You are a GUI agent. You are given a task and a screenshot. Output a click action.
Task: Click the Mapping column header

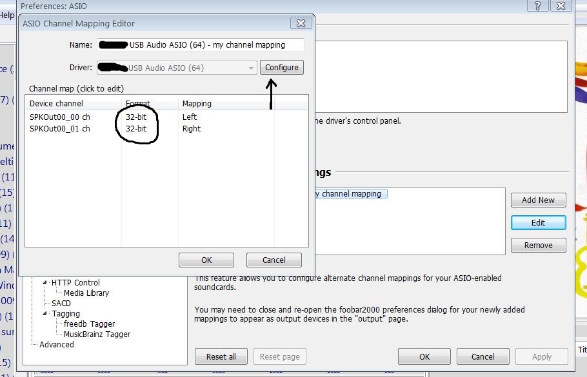point(226,103)
